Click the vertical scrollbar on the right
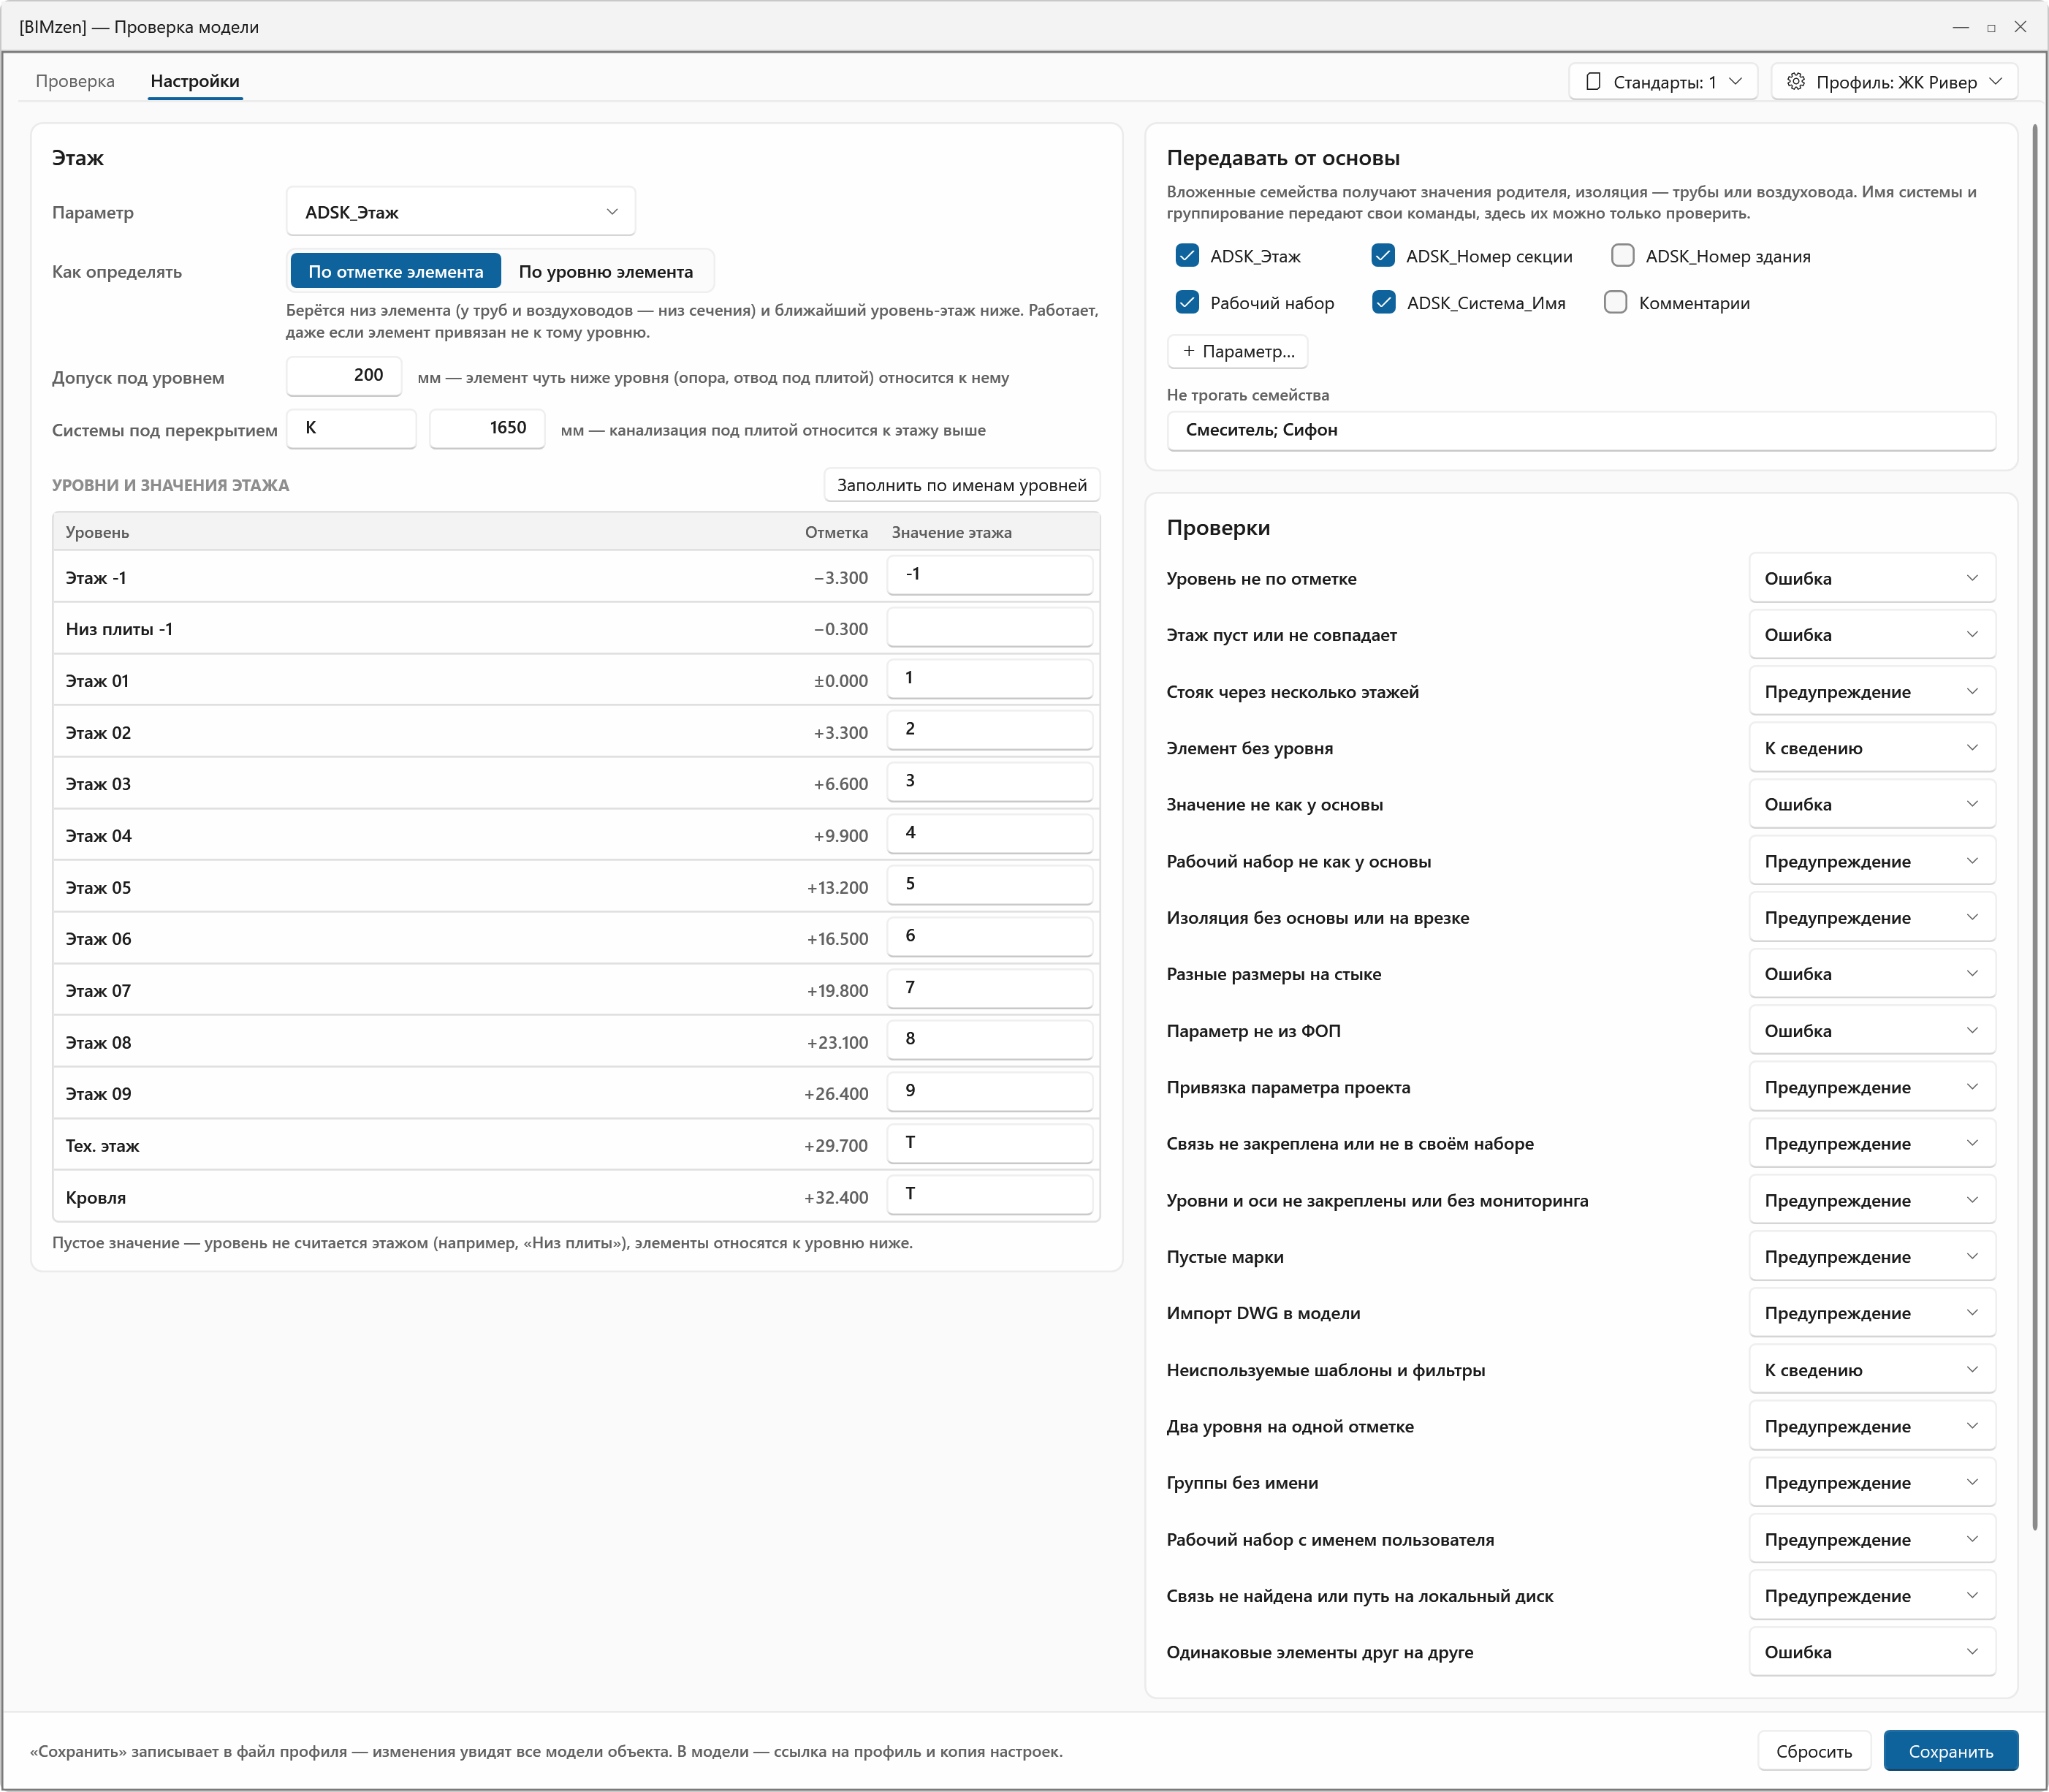Viewport: 2049px width, 1792px height. (2034, 827)
